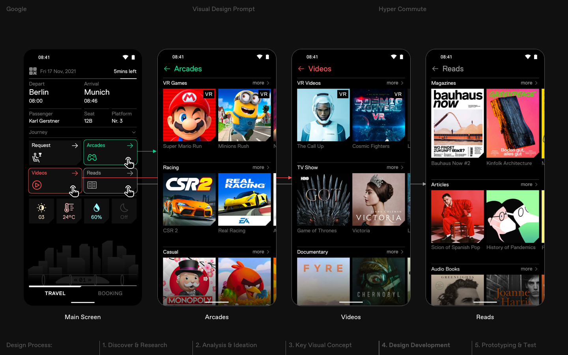Click the Google label in header
Screen dimensions: 568x355
click(x=17, y=9)
